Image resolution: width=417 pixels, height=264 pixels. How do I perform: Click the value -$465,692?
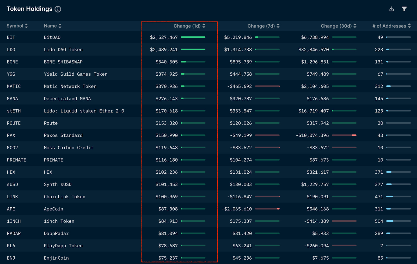coord(240,86)
